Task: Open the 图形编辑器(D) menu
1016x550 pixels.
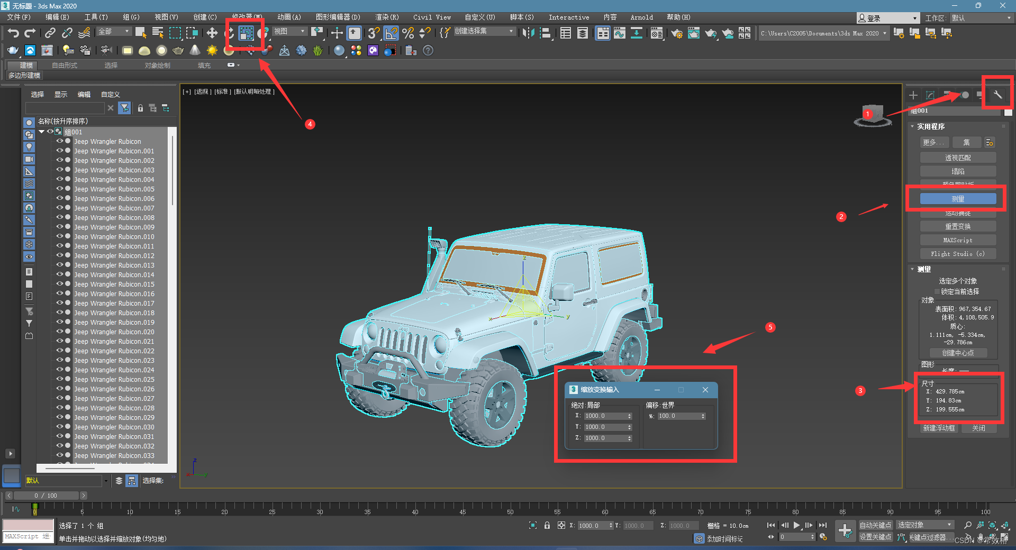Action: tap(338, 17)
